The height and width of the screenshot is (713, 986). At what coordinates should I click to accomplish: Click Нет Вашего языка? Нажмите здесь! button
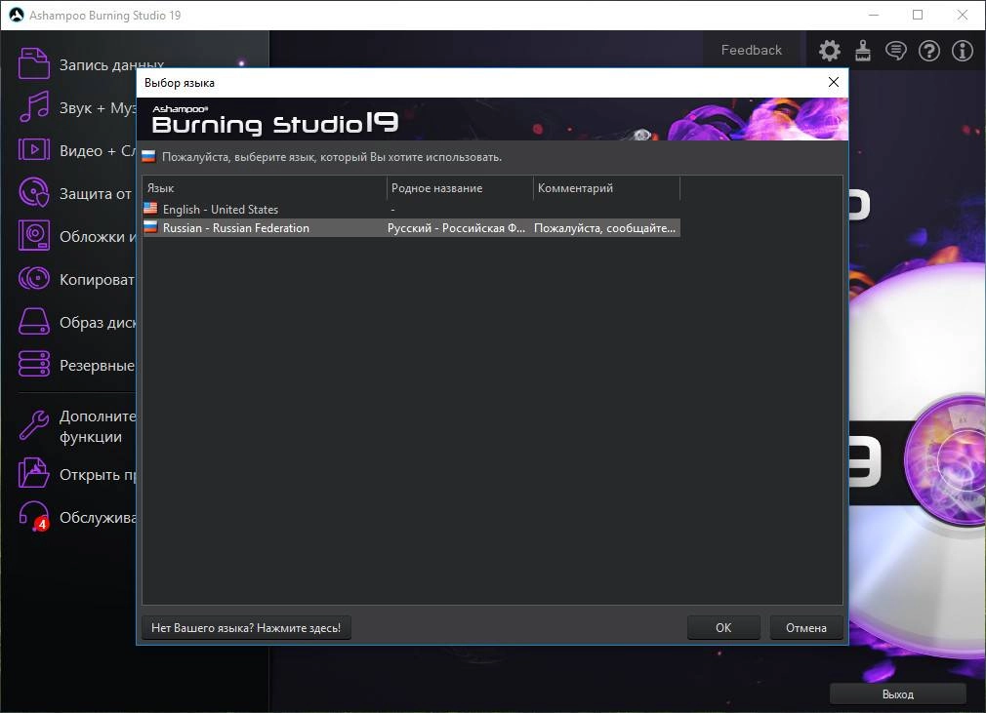pos(246,627)
